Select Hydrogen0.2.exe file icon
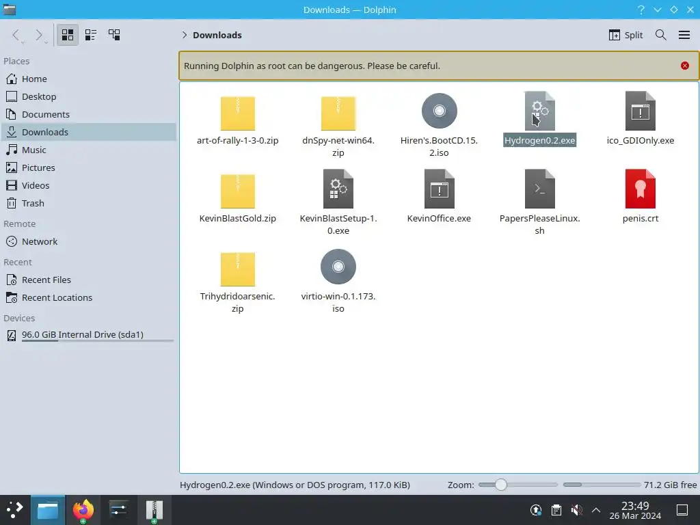This screenshot has height=525, width=700. click(540, 111)
